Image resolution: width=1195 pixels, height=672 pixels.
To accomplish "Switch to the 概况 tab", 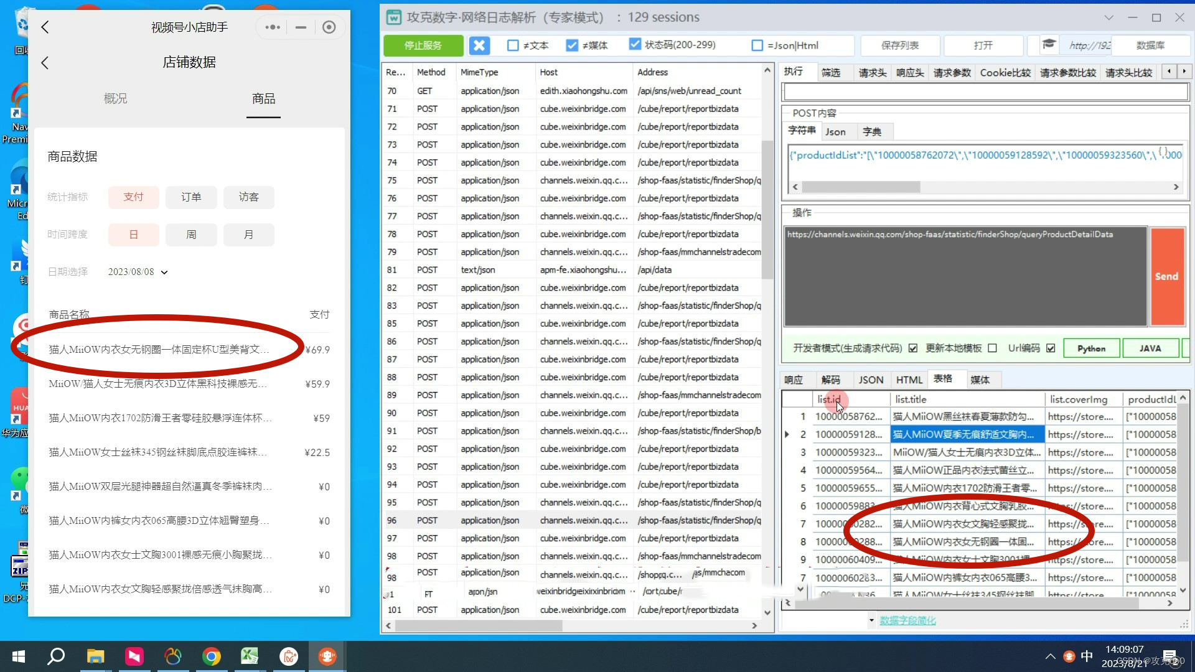I will point(115,98).
